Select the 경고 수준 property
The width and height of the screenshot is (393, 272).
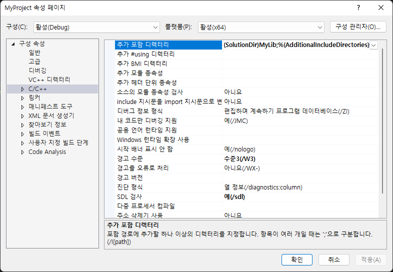(x=168, y=158)
